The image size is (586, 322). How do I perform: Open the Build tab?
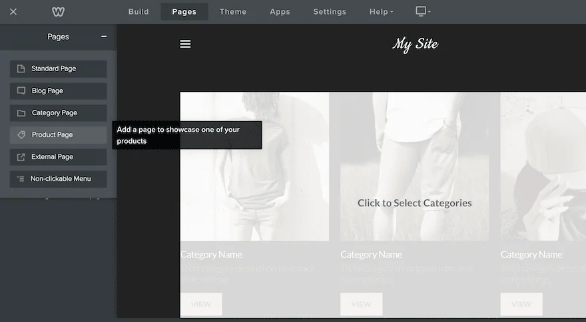[x=139, y=12]
